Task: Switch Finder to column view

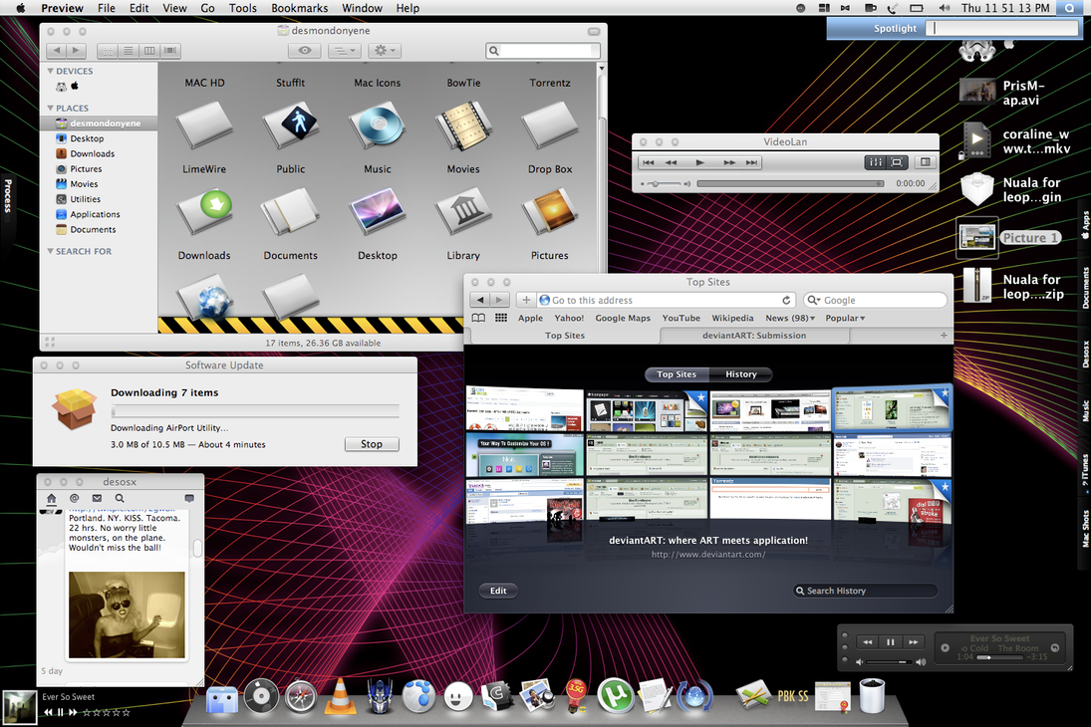Action: [149, 51]
